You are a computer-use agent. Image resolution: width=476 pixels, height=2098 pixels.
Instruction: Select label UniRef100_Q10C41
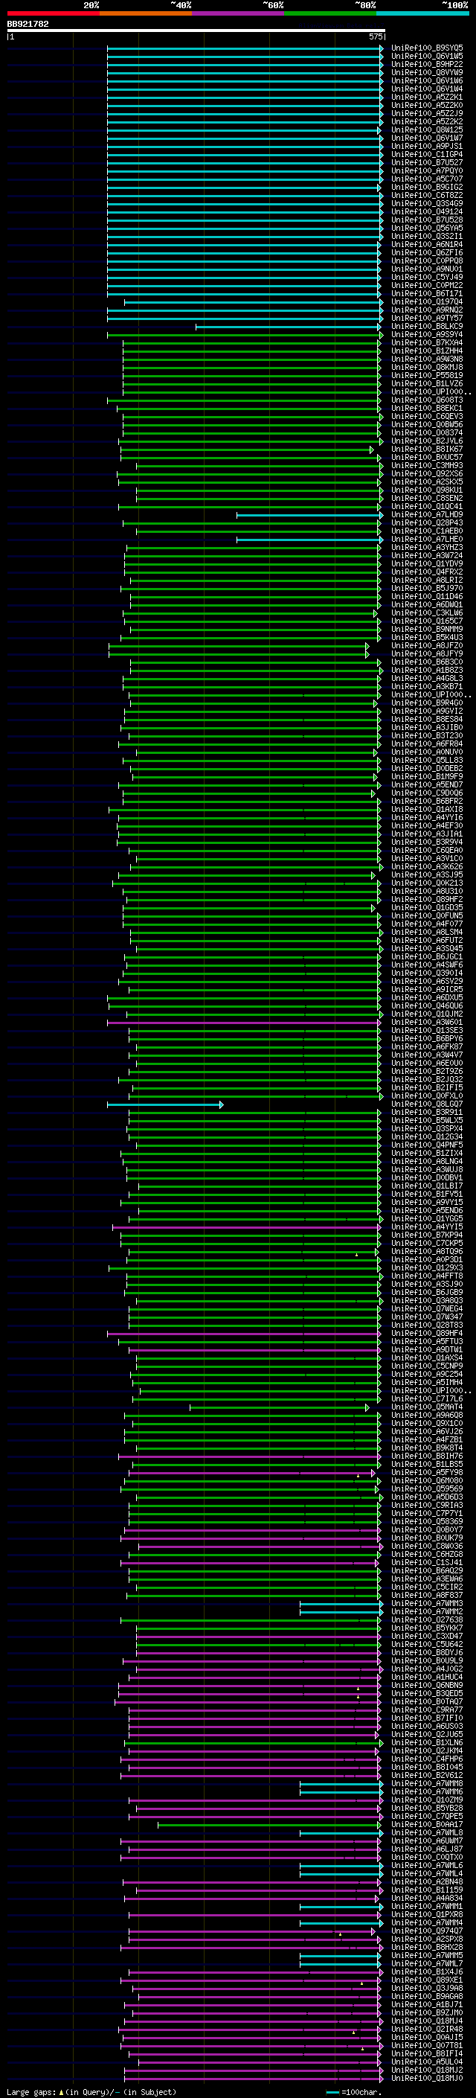point(427,507)
